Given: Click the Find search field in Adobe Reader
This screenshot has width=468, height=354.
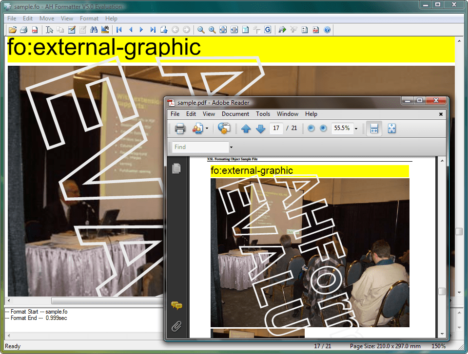Looking at the screenshot, I should coord(200,147).
